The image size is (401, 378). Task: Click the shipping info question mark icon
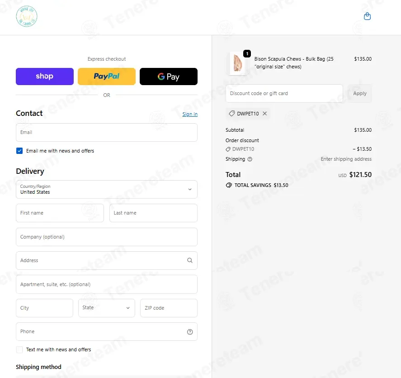pos(250,159)
